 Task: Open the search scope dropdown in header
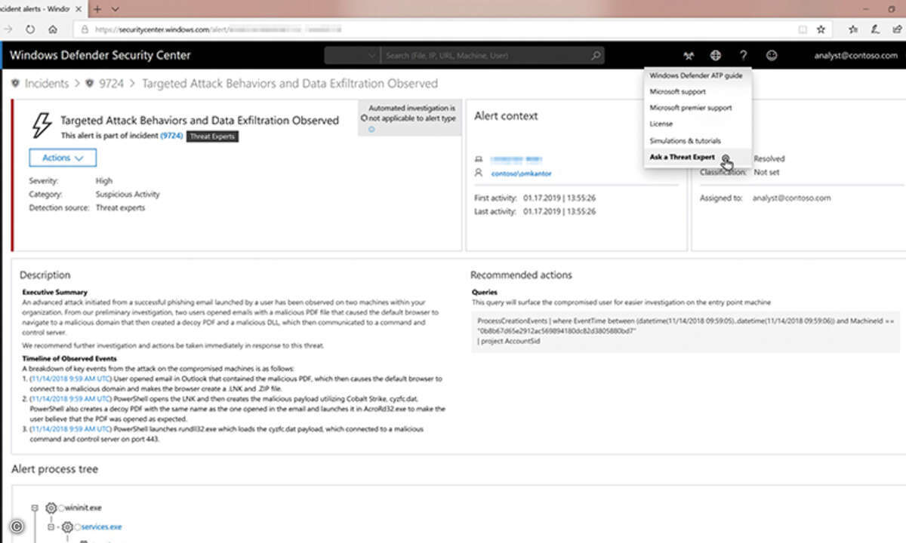coord(353,55)
